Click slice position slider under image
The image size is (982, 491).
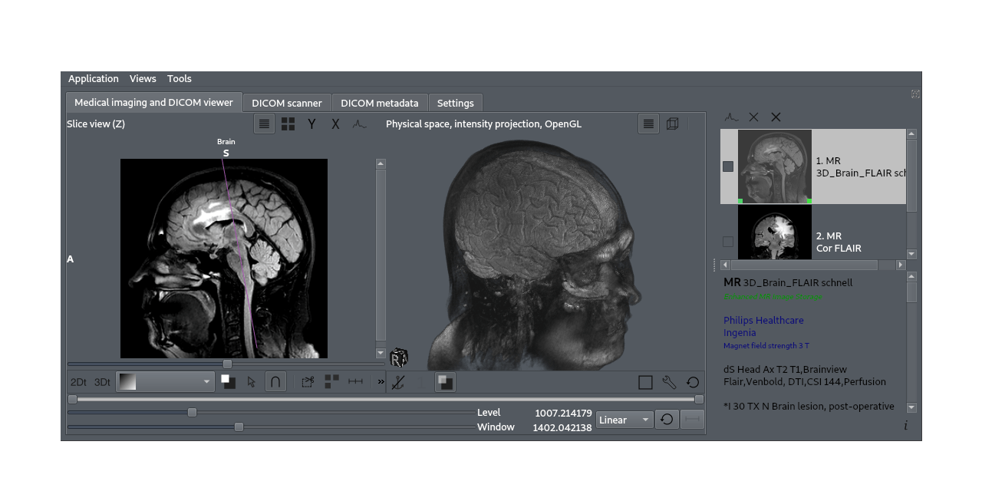pyautogui.click(x=227, y=364)
